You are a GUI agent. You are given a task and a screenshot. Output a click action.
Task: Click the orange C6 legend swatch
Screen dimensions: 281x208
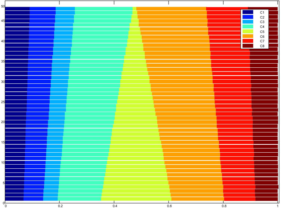tap(248, 36)
